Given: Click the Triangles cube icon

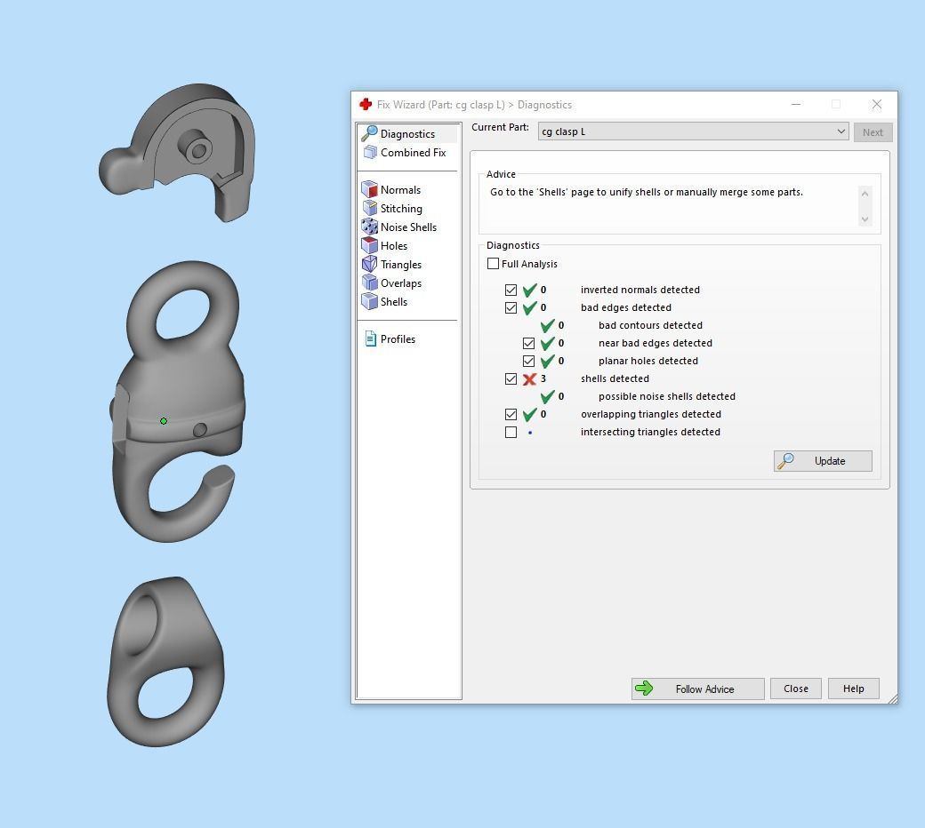Looking at the screenshot, I should pyautogui.click(x=369, y=264).
